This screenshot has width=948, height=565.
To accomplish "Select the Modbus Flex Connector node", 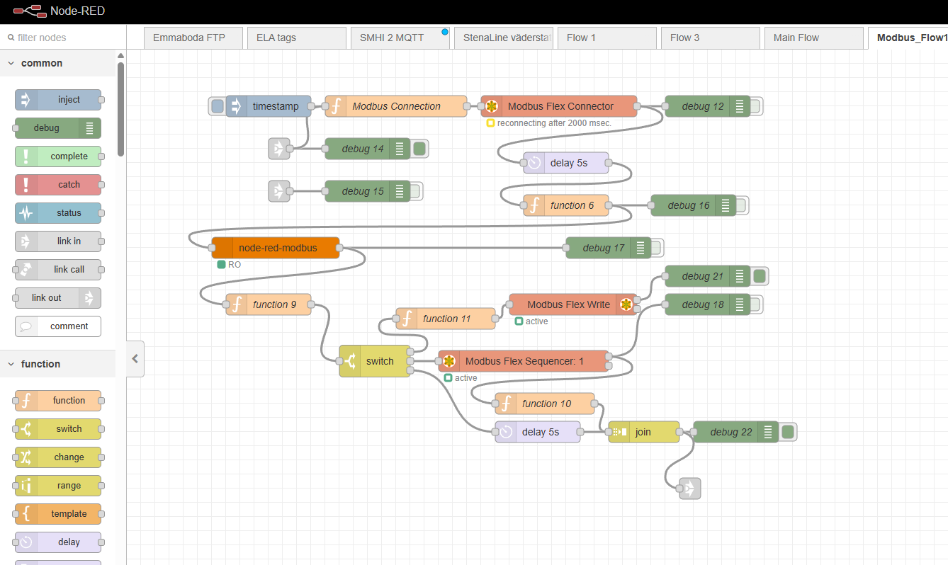I will tap(559, 106).
